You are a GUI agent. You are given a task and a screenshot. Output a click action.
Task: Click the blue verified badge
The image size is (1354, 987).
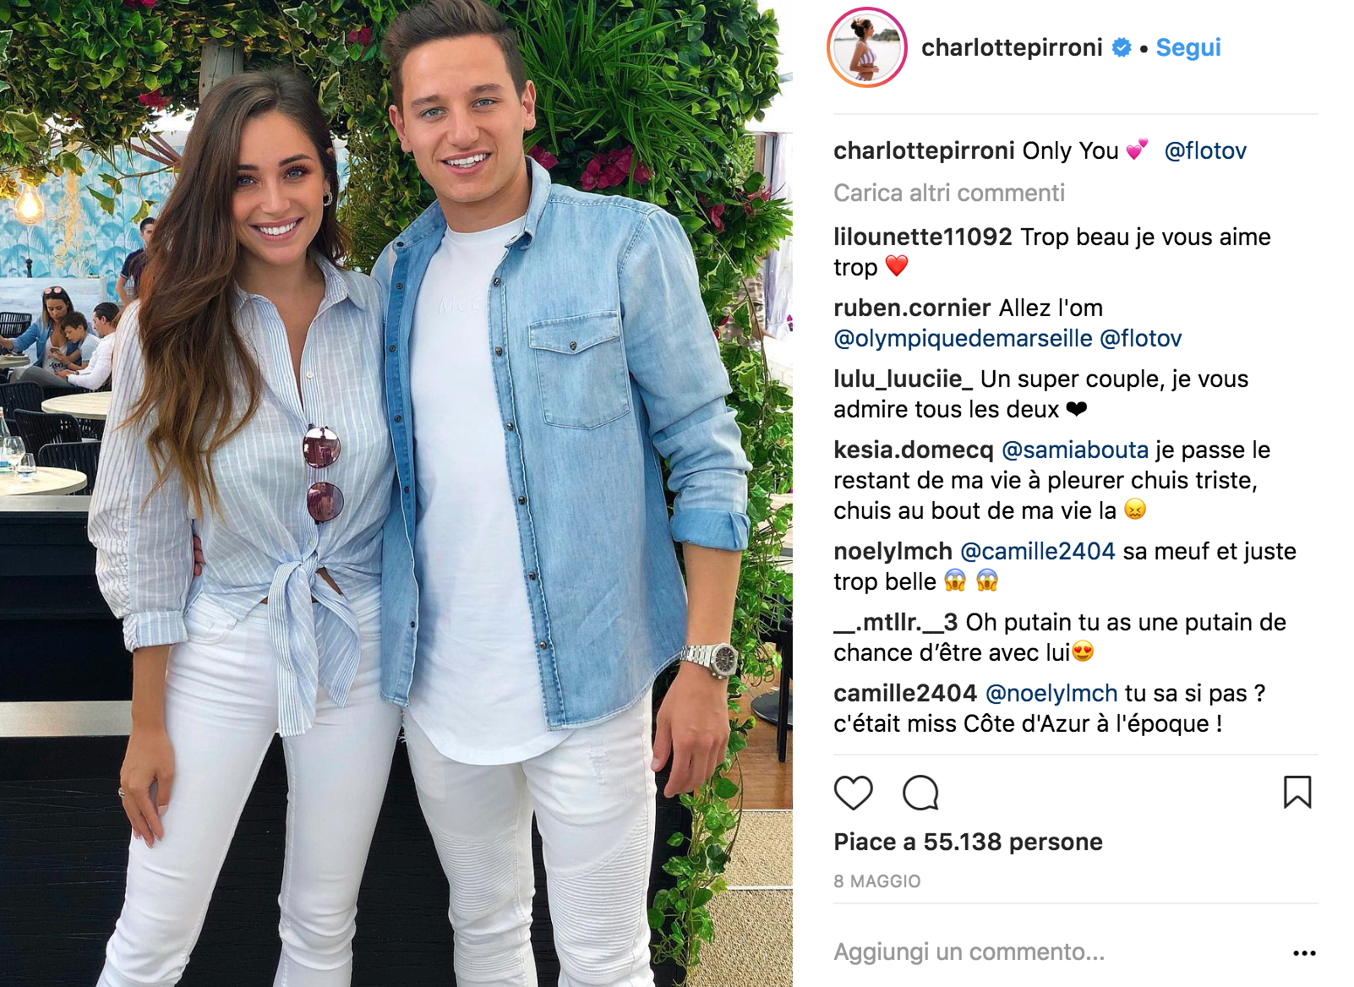coord(1121,48)
